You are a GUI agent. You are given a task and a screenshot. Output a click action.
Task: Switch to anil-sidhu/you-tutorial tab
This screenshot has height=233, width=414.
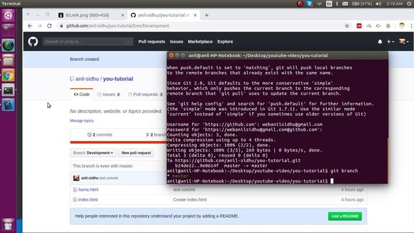pos(164,16)
